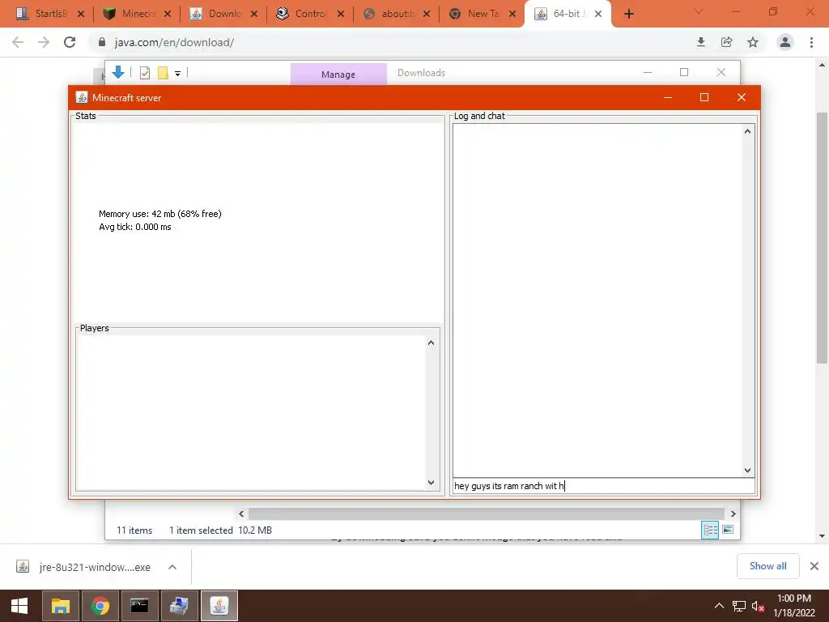This screenshot has width=829, height=622.
Task: Open the Windows Start menu
Action: (x=19, y=606)
